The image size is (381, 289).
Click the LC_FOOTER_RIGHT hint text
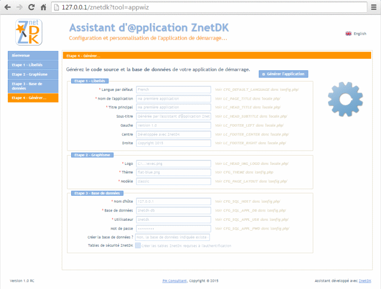[250, 143]
